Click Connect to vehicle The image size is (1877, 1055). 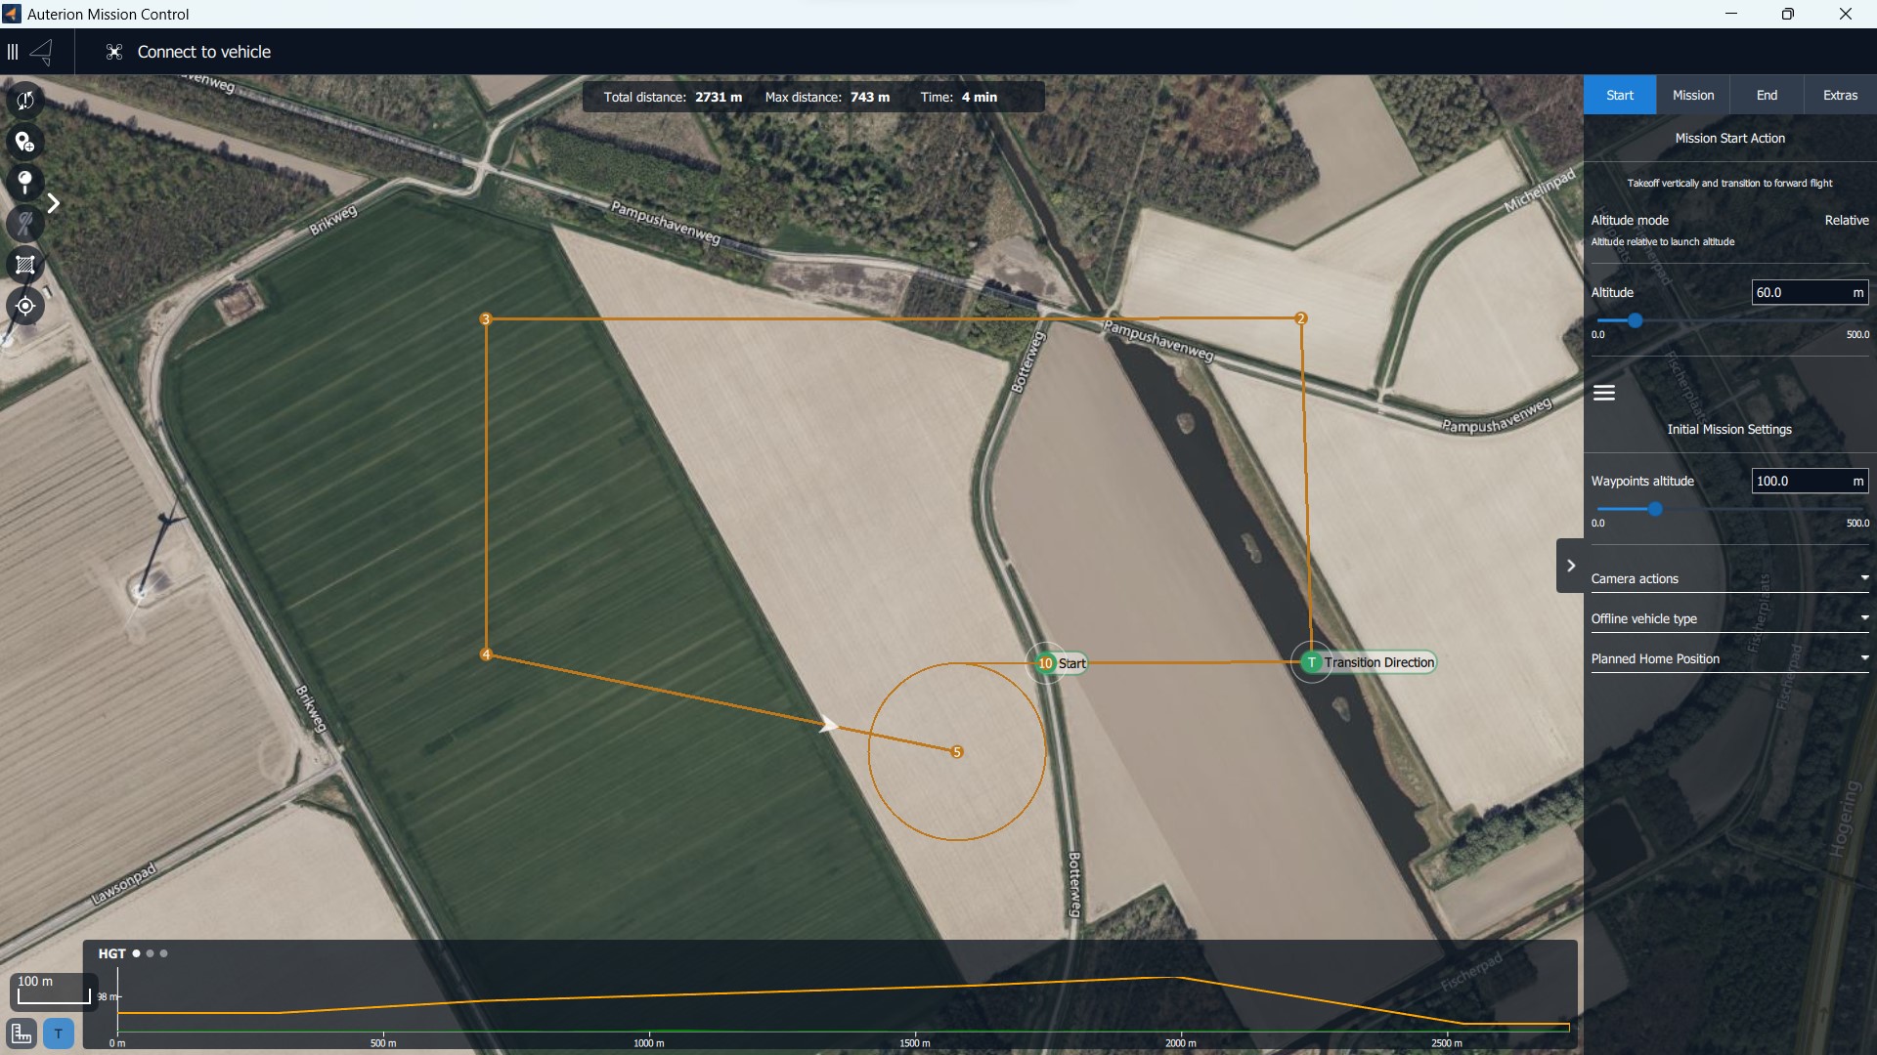tap(203, 52)
